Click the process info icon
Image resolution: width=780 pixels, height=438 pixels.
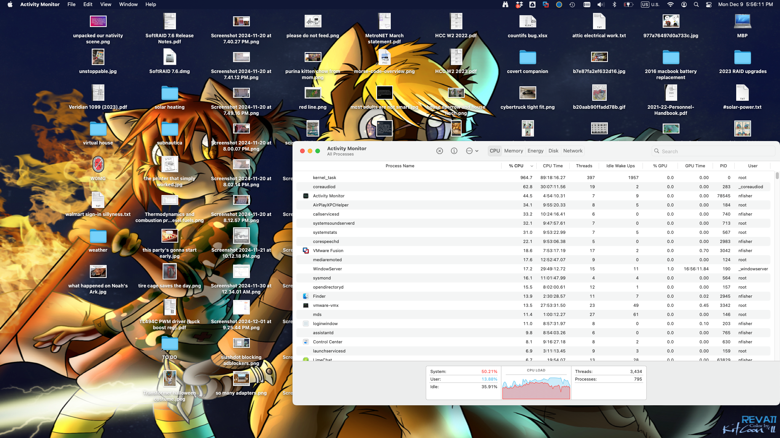[454, 151]
